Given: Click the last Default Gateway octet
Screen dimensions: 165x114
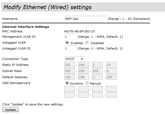Looking at the screenshot, I should [x=111, y=77].
